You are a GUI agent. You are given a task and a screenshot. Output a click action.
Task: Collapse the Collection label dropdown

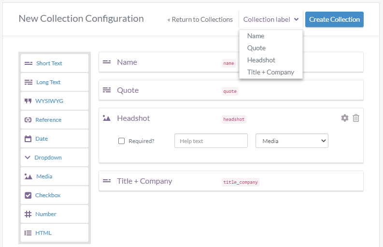tap(270, 20)
